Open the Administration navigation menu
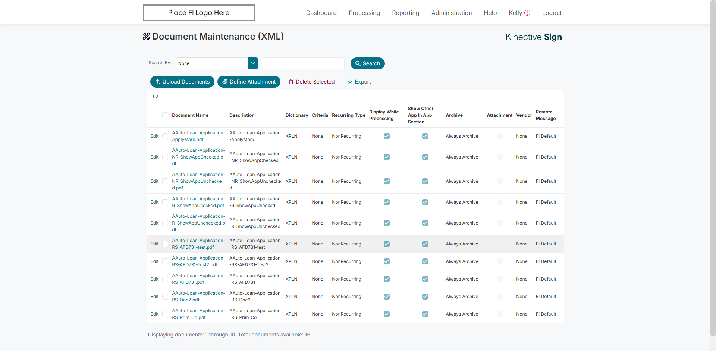The height and width of the screenshot is (351, 716). coord(451,13)
